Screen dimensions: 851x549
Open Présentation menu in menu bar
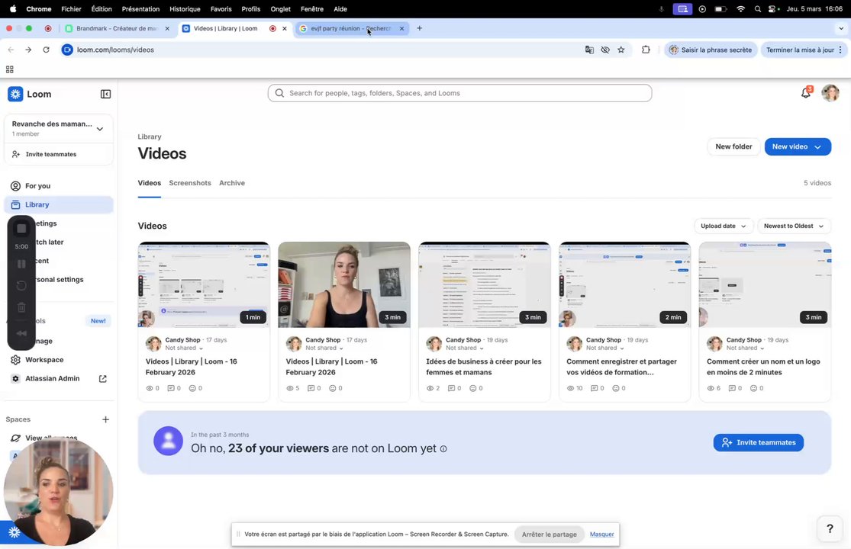pyautogui.click(x=140, y=9)
